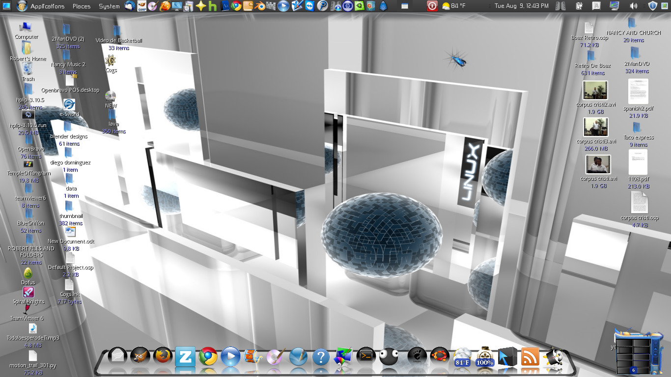
Task: Open Chrome from the bottom dock
Action: click(208, 357)
